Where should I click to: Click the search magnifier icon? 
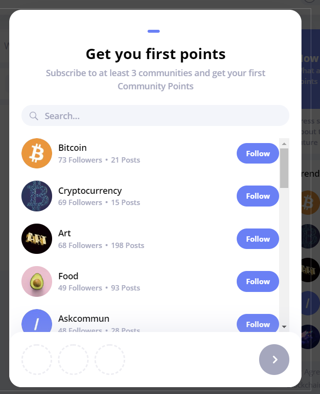34,116
